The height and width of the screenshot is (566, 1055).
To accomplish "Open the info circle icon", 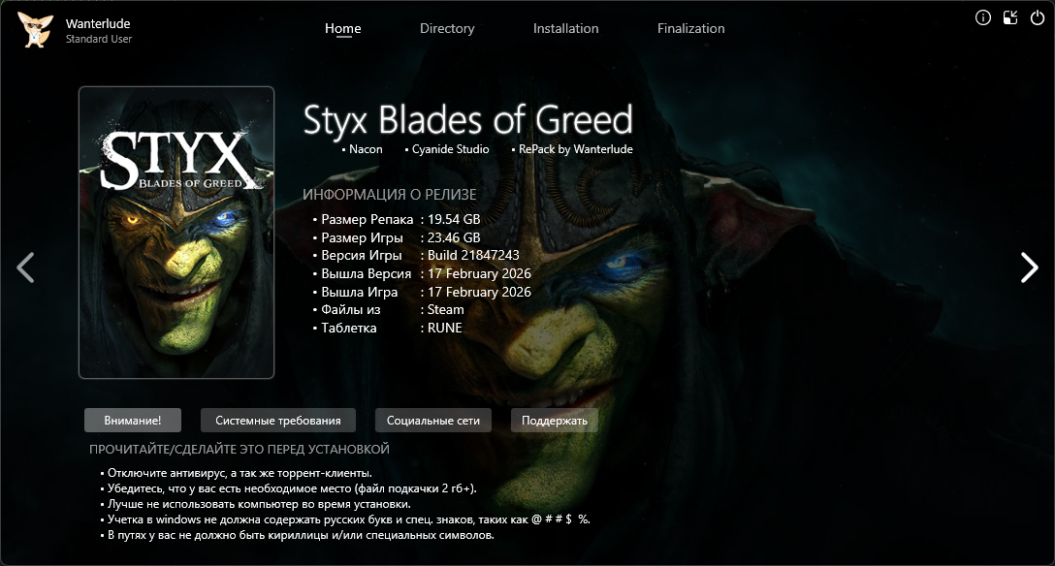I will (x=983, y=18).
